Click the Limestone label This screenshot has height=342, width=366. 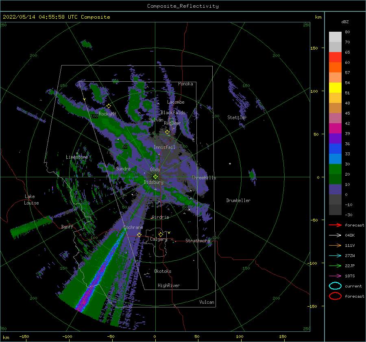[x=77, y=157]
